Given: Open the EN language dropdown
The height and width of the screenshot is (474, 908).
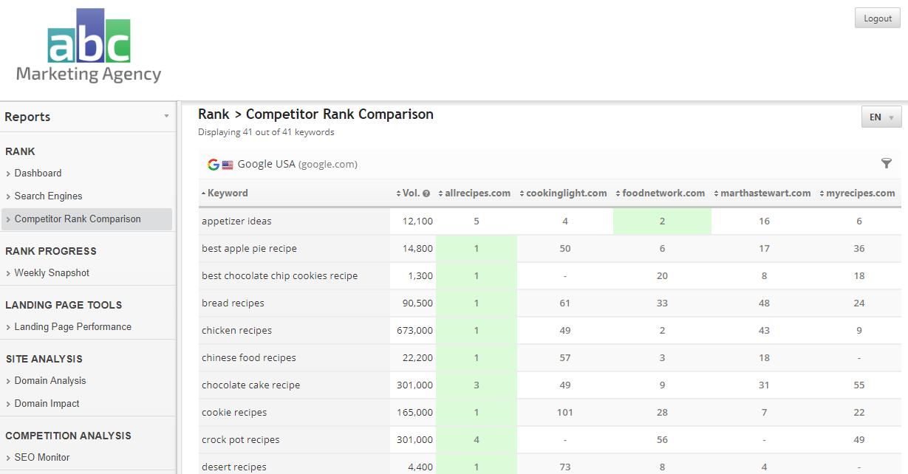Looking at the screenshot, I should (881, 117).
